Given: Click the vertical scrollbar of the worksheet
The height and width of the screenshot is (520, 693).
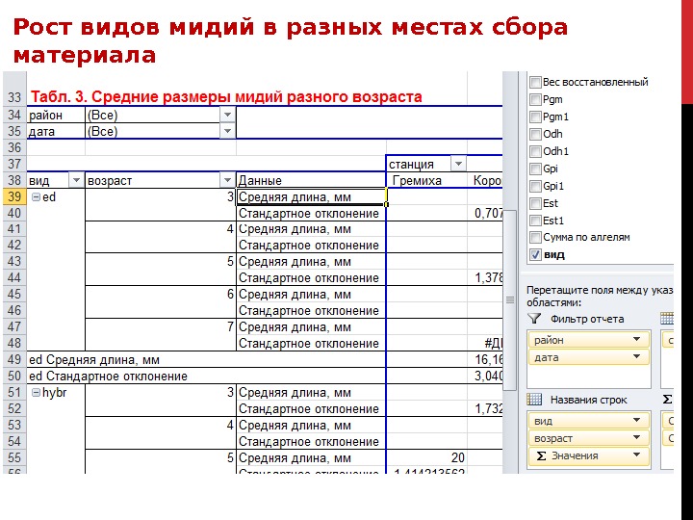Looking at the screenshot, I should [510, 300].
